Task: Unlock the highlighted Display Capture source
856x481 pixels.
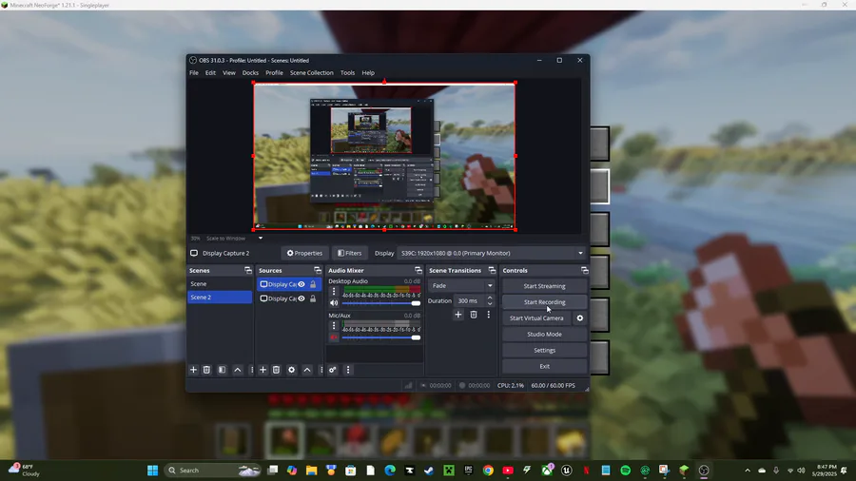Action: [313, 284]
